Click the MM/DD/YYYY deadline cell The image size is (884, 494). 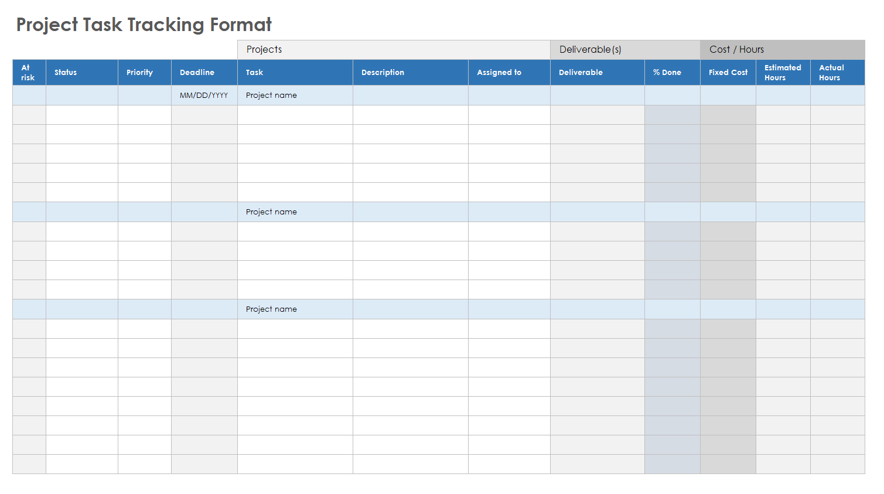point(204,96)
